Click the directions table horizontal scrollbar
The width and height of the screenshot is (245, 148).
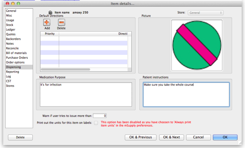pos(83,70)
